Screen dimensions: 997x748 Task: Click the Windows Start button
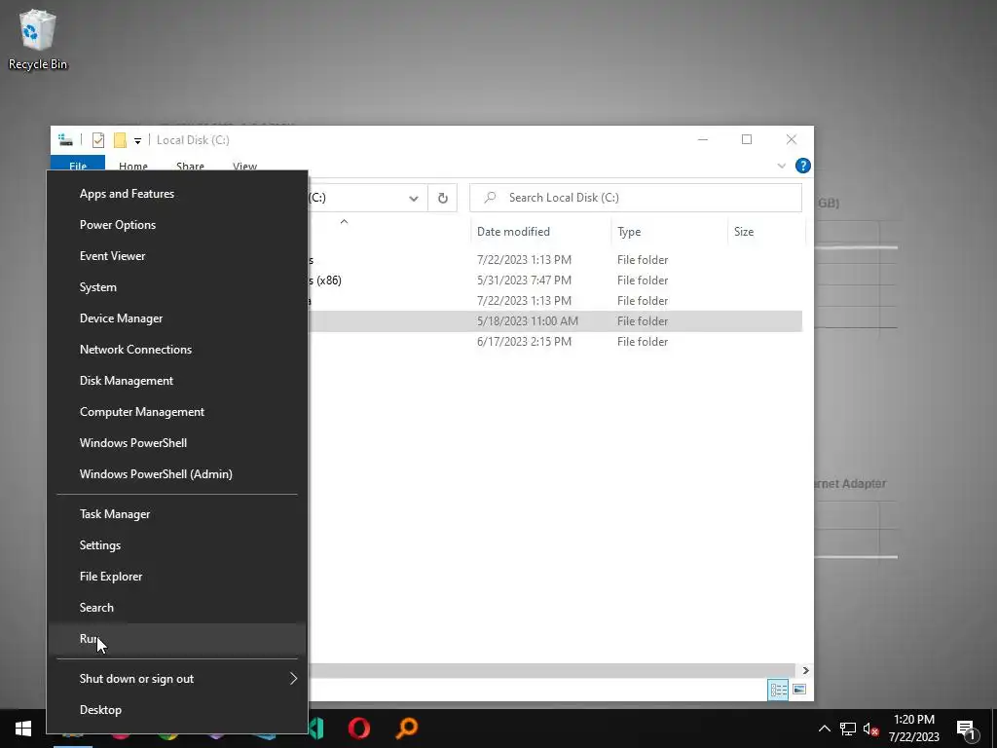pos(23,729)
